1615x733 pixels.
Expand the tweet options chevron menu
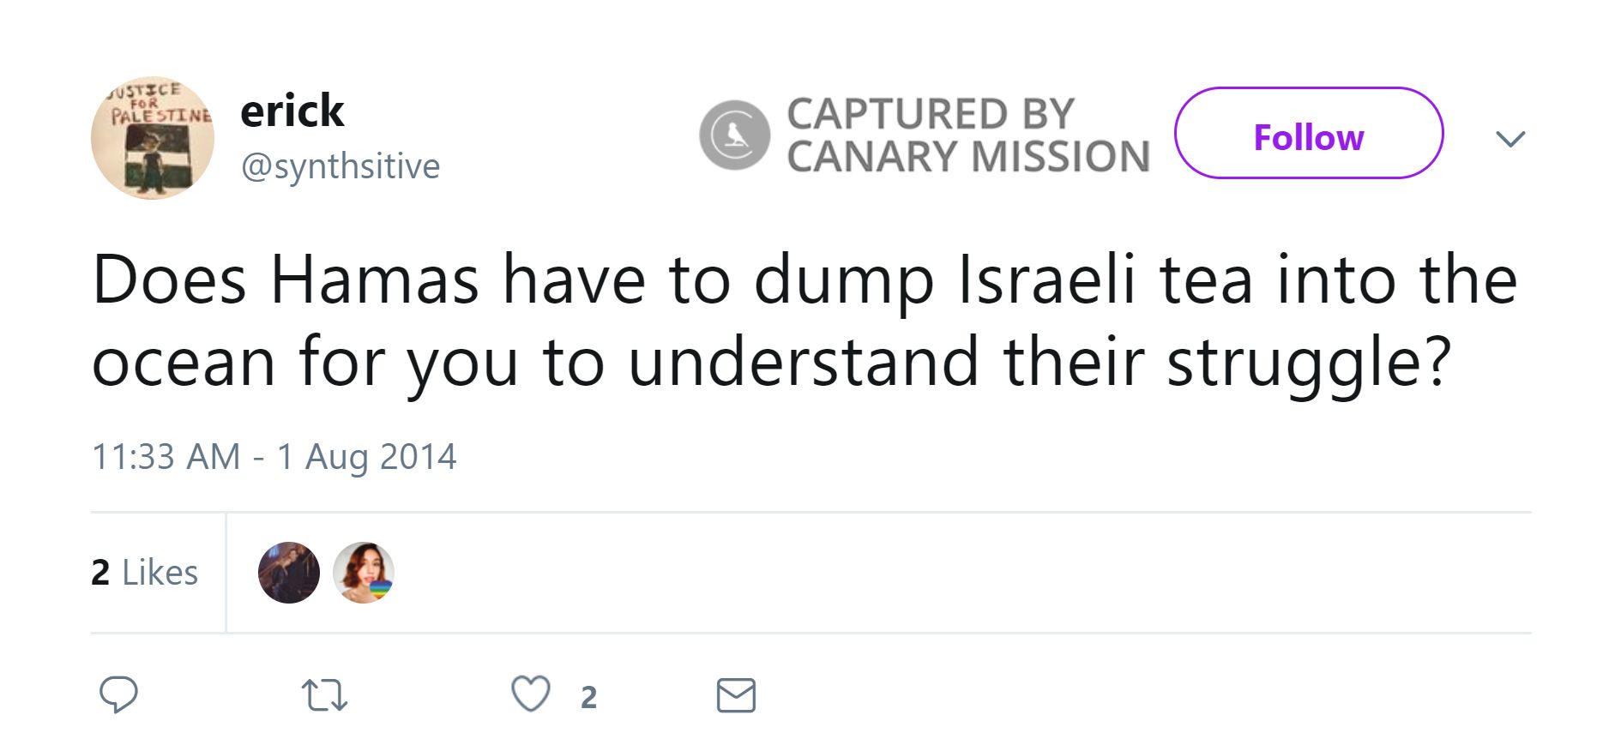(x=1510, y=138)
